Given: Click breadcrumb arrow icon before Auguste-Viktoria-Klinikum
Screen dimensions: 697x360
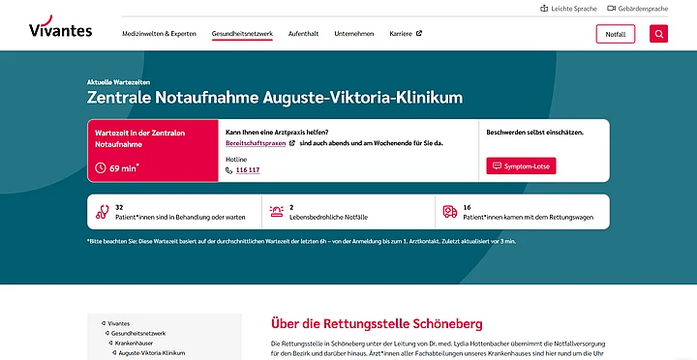Looking at the screenshot, I should click(114, 353).
